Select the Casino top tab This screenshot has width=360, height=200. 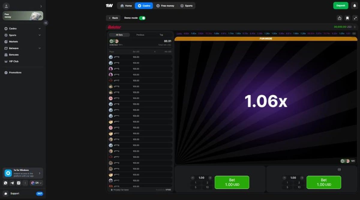144,6
